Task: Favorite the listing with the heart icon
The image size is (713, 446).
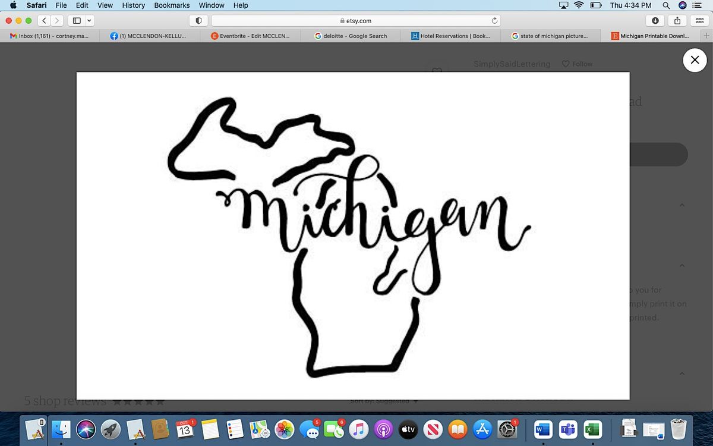Action: tap(437, 71)
